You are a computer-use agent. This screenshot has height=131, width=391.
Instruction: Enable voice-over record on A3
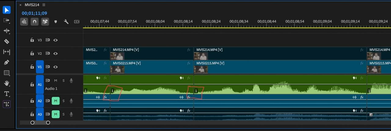[71, 114]
